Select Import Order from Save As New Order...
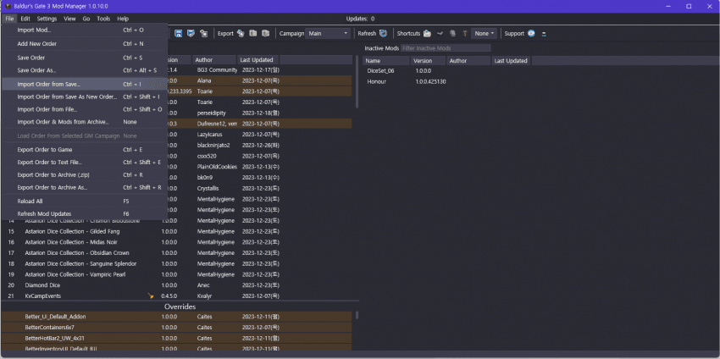 point(85,97)
